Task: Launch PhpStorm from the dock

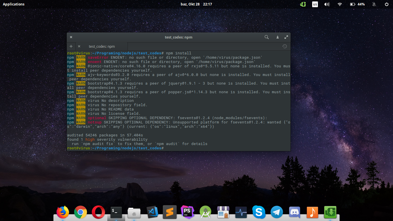Action: pyautogui.click(x=188, y=212)
